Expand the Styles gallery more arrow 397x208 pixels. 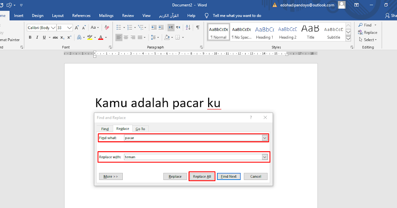(x=348, y=39)
